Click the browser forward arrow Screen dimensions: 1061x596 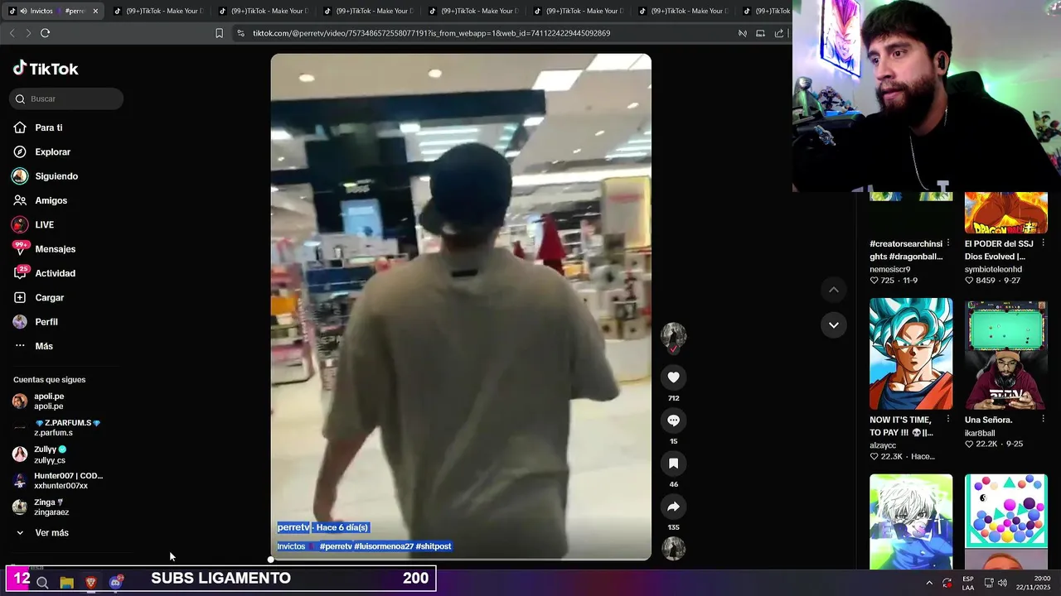(x=28, y=33)
